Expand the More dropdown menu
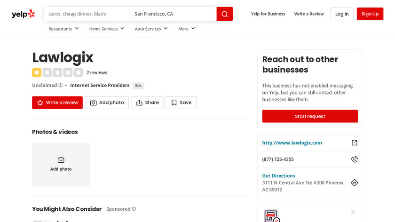 (x=187, y=29)
